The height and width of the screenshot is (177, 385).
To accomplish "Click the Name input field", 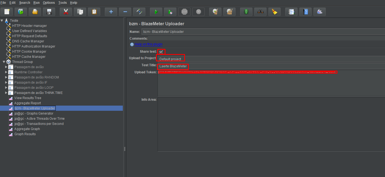I will (x=263, y=31).
